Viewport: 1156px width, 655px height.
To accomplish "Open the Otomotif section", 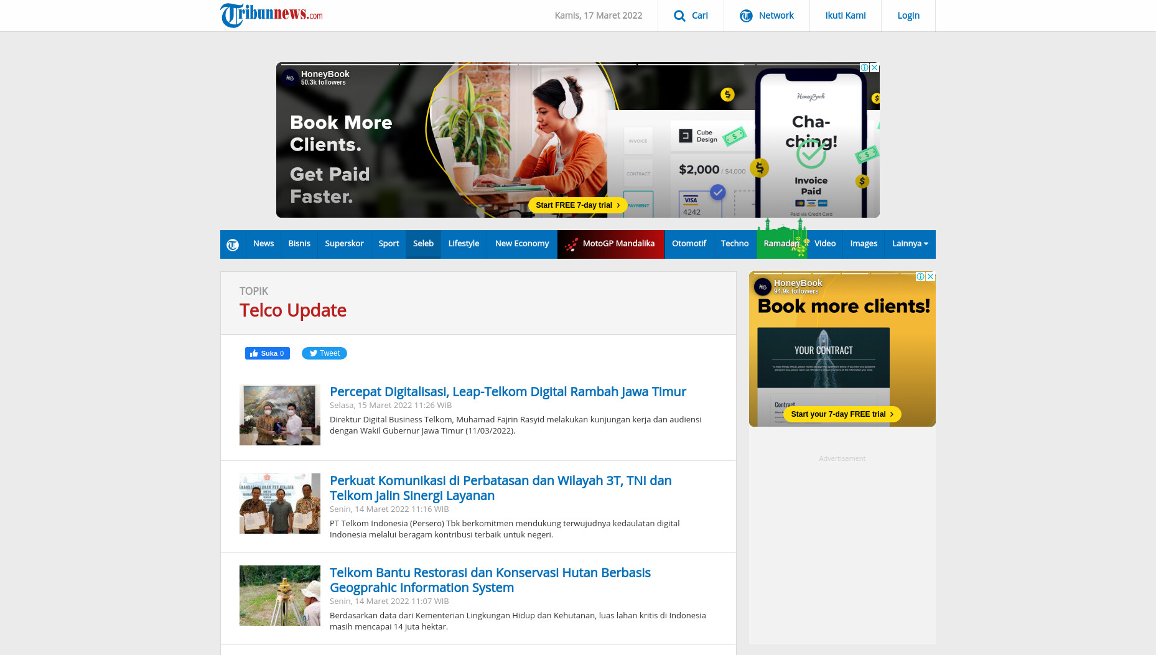I will pyautogui.click(x=689, y=244).
